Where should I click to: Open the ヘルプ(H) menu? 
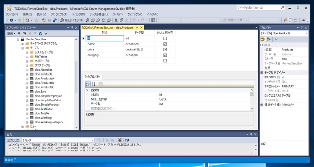coord(153,14)
